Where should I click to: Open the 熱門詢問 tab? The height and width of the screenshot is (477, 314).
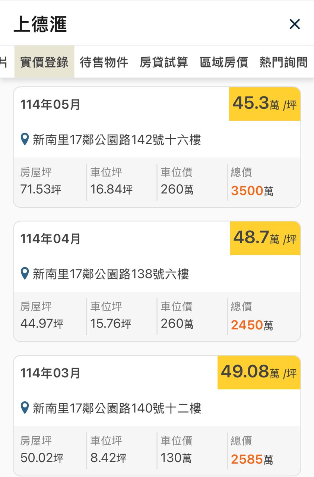click(x=283, y=62)
